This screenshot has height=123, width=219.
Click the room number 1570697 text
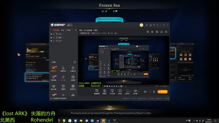103,33
